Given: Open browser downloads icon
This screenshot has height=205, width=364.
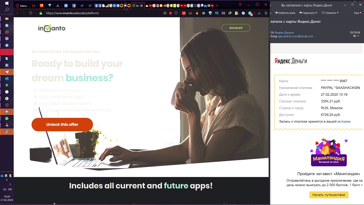Looking at the screenshot, I should coord(259,13).
